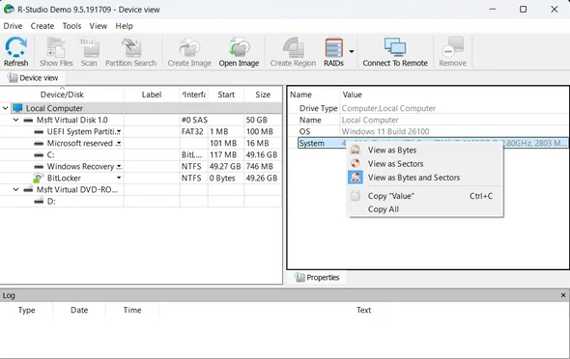Click the R-Studio app icon in title bar
Viewport: 570px width, 359px height.
tap(9, 9)
